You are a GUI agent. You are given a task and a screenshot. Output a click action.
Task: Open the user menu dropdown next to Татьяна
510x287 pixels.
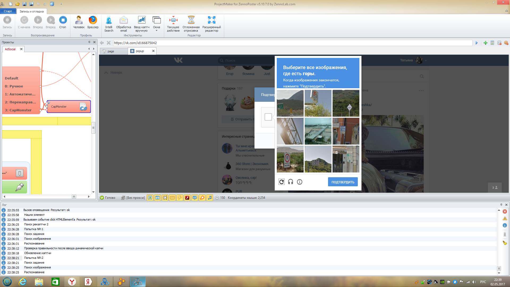click(x=426, y=61)
